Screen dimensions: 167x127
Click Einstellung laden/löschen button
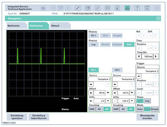(39, 117)
